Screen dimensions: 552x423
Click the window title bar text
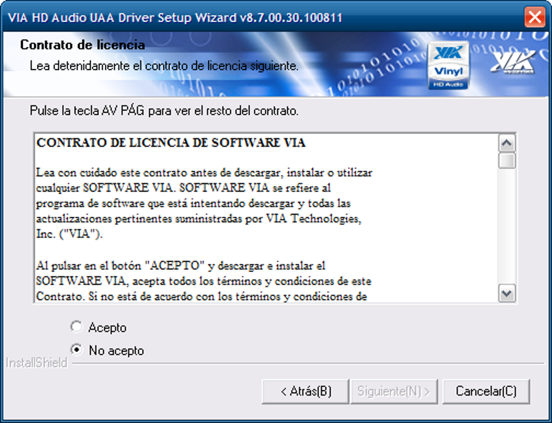(x=175, y=18)
